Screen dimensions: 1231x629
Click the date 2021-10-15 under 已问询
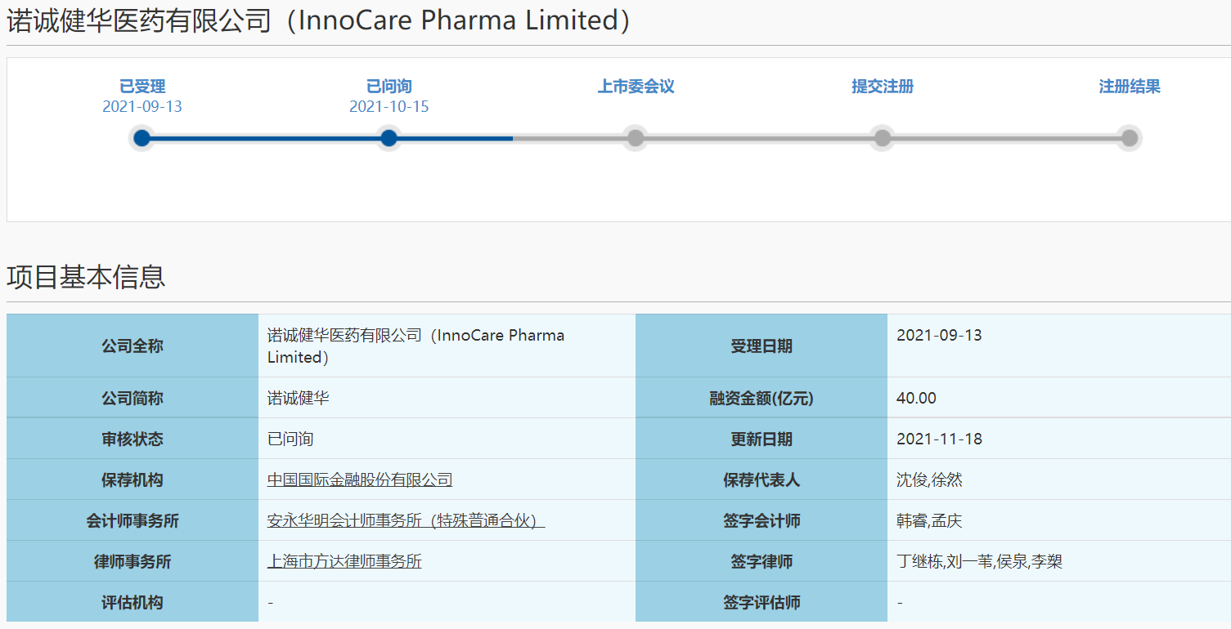(389, 107)
